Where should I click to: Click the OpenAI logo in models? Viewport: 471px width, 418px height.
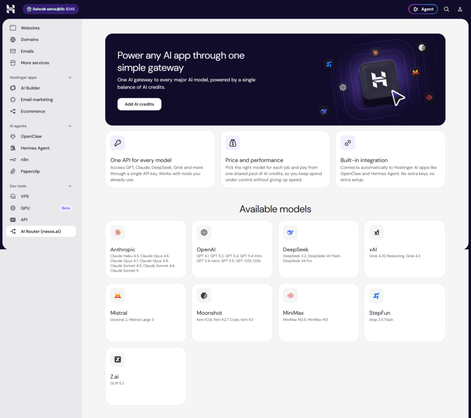(204, 232)
